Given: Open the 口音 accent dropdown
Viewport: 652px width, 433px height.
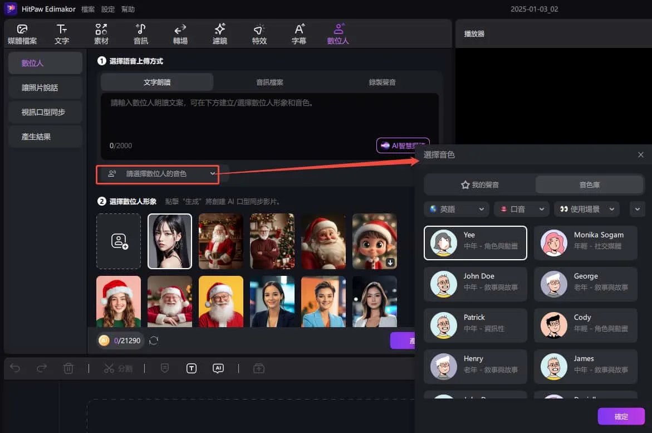Looking at the screenshot, I should [x=520, y=208].
